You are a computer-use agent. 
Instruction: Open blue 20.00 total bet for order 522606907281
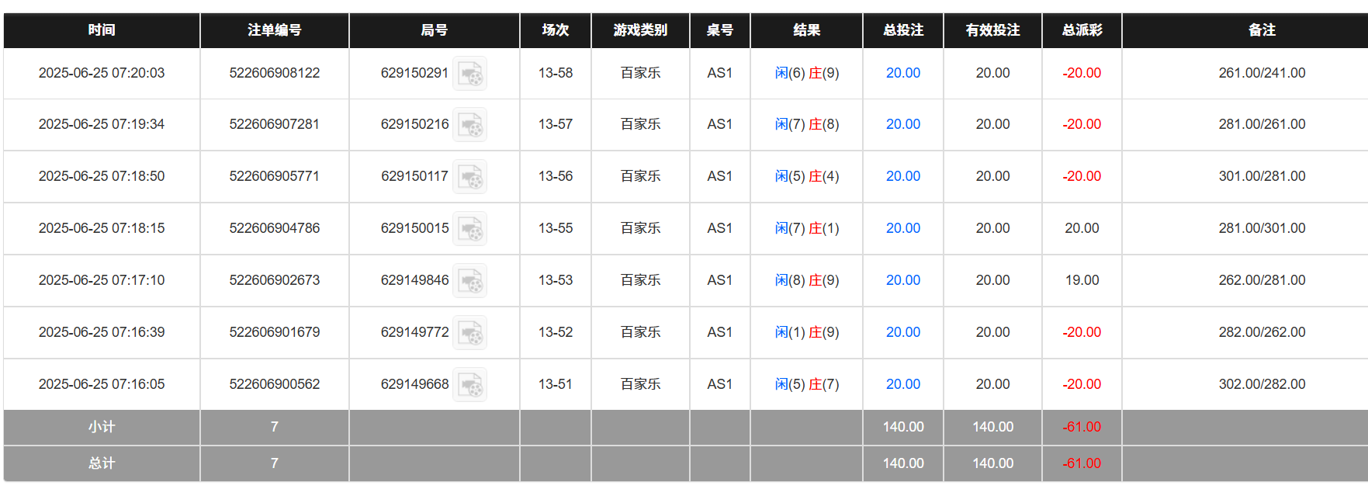(902, 124)
